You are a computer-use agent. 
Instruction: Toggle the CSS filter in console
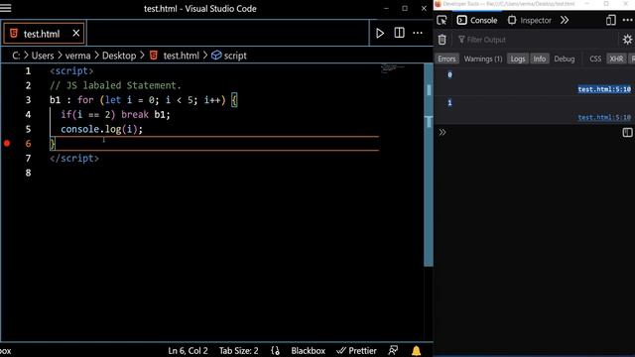595,59
